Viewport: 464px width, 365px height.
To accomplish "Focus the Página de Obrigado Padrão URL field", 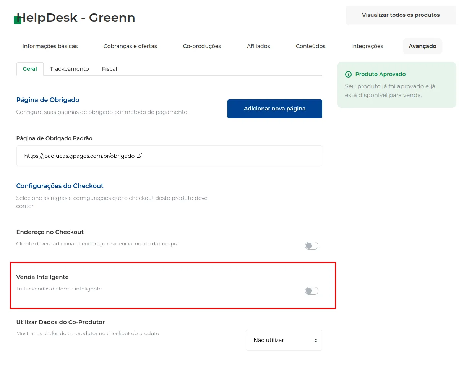I will [x=169, y=156].
